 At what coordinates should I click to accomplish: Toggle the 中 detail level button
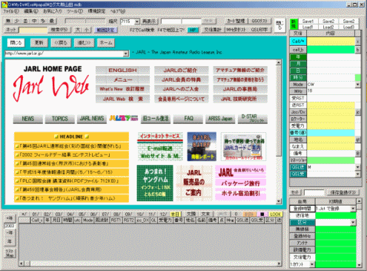[34, 22]
